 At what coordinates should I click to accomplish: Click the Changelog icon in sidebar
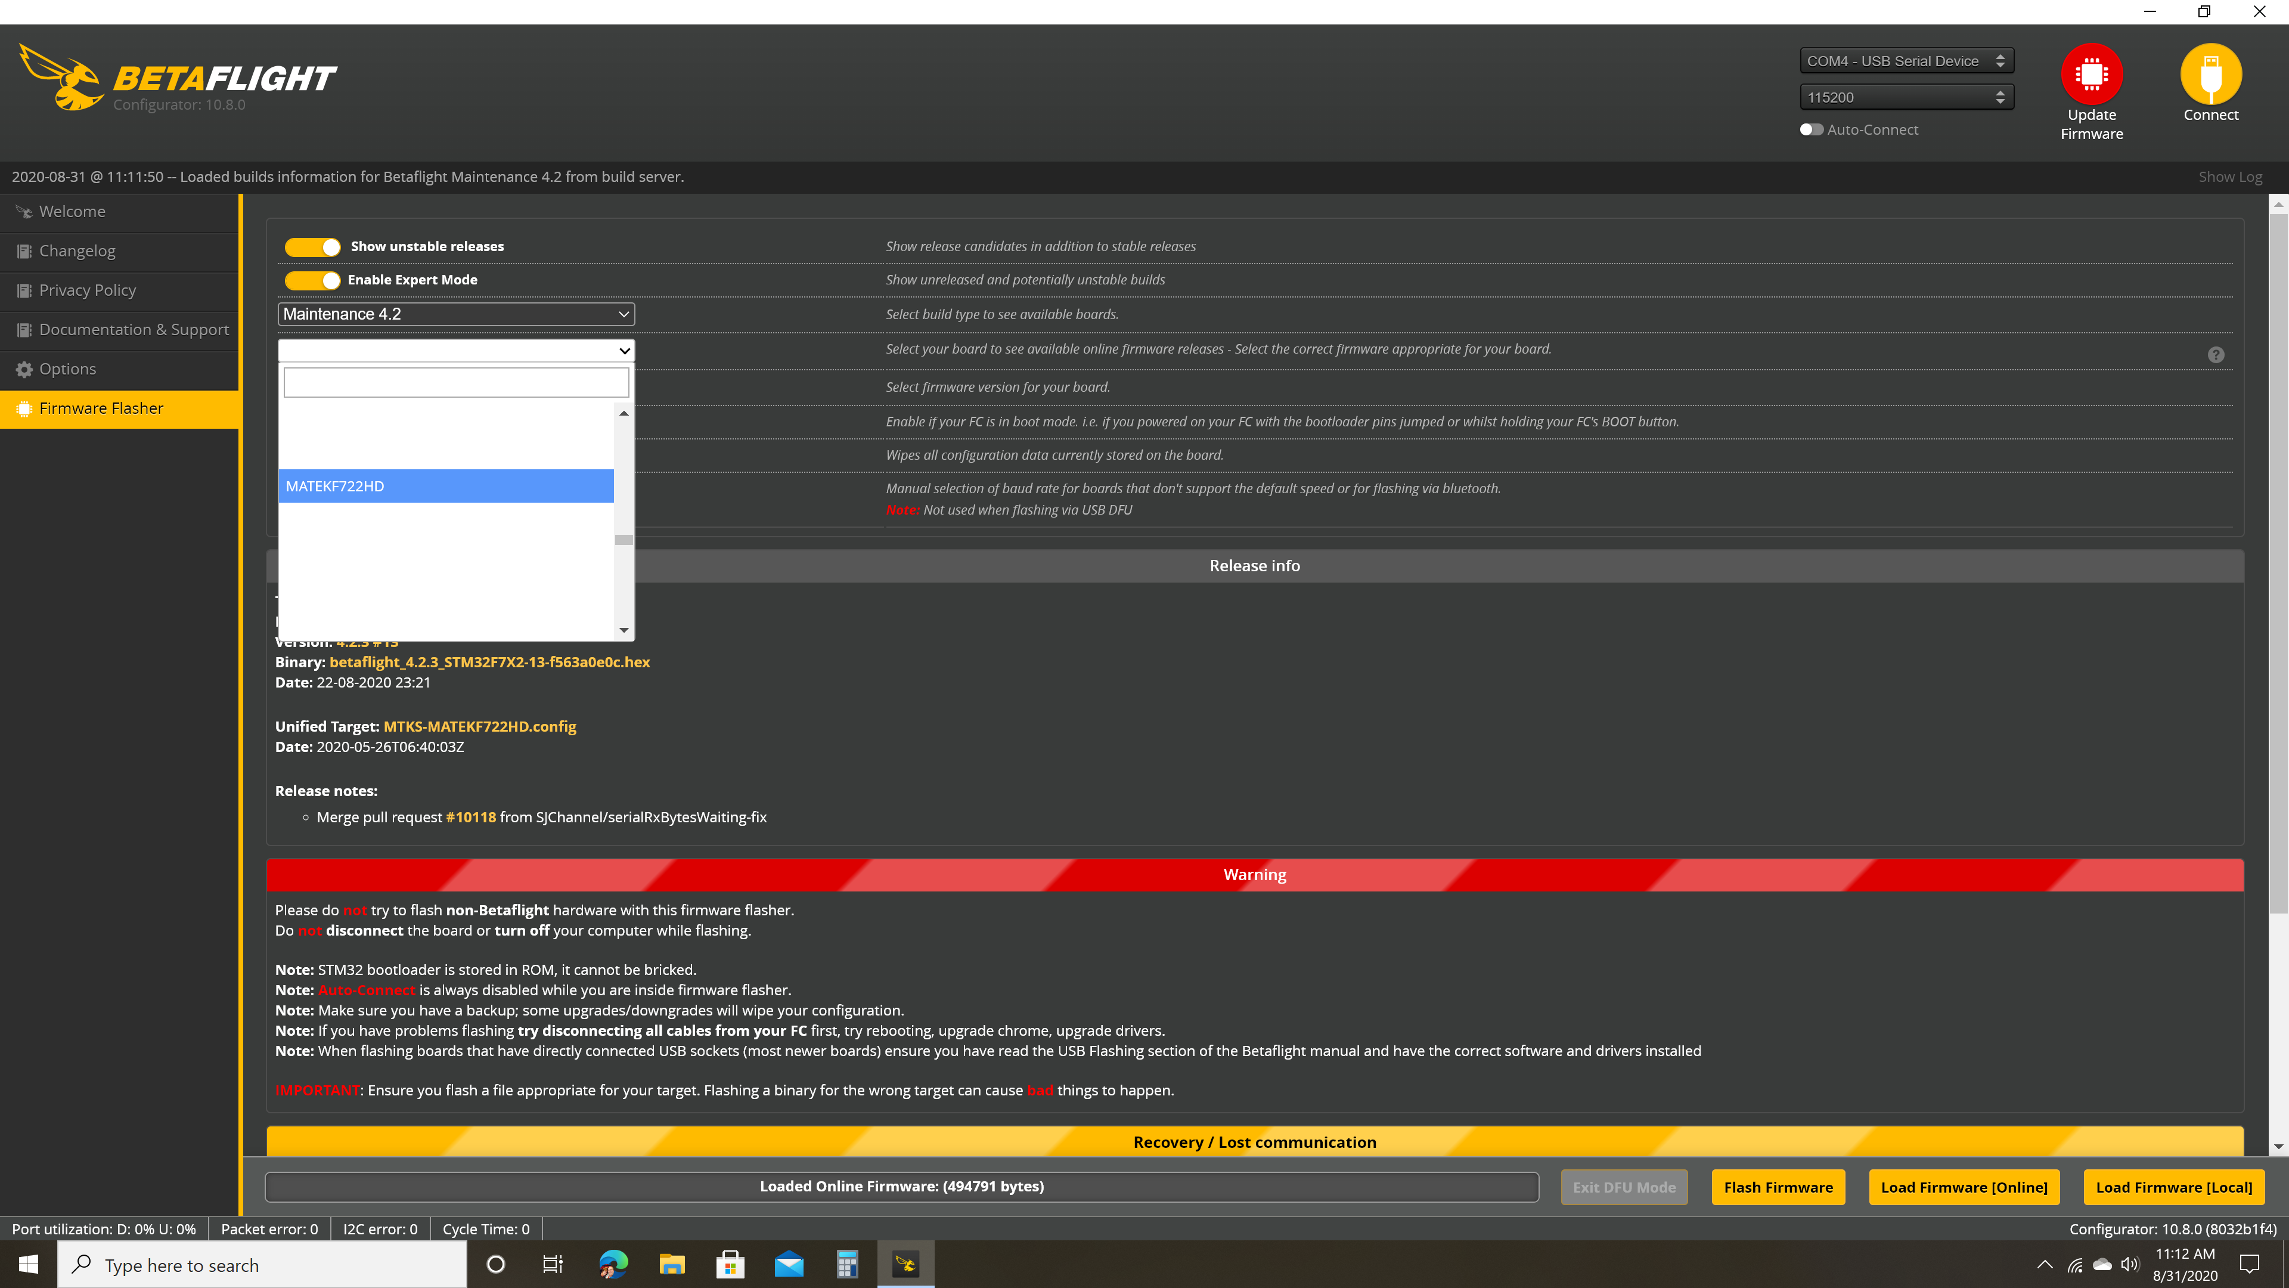pos(24,250)
